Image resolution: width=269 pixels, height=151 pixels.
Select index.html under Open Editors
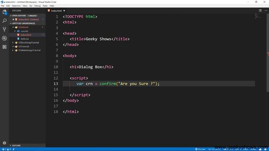(x=27, y=20)
